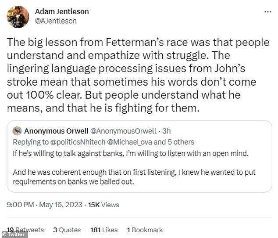The height and width of the screenshot is (238, 278).
Task: Click the three-dot more options icon
Action: (x=268, y=12)
